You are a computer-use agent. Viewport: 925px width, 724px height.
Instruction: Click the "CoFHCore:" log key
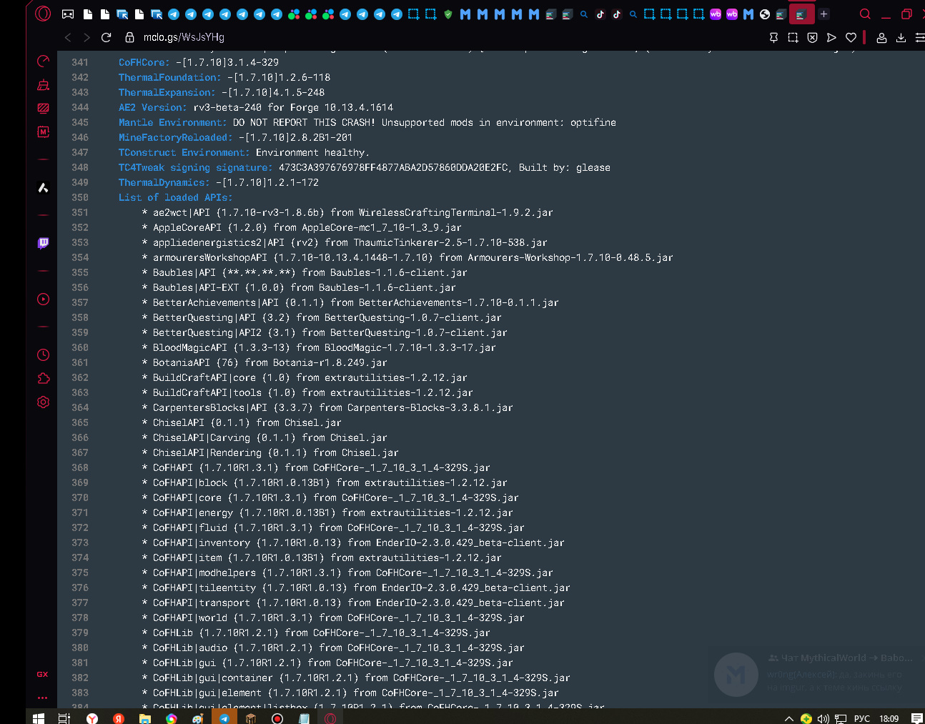click(x=144, y=62)
